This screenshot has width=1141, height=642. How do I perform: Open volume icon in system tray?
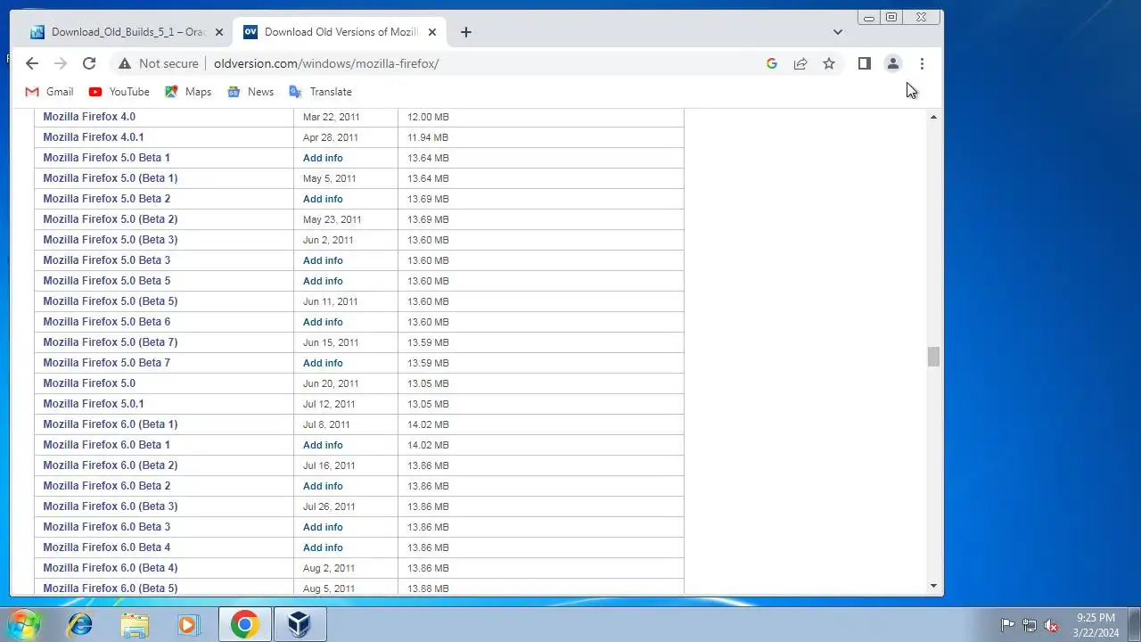tap(1051, 625)
